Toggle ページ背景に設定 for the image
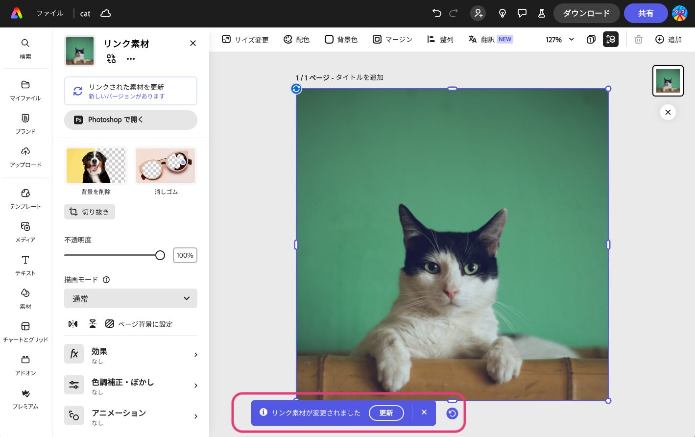This screenshot has width=695, height=437. (x=139, y=324)
